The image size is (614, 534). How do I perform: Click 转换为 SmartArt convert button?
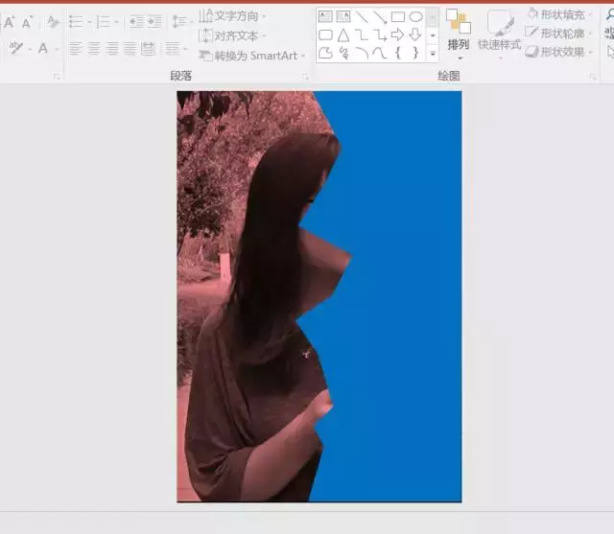(x=251, y=56)
